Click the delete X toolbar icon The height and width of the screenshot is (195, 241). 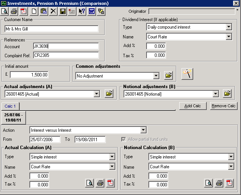[x=53, y=11]
